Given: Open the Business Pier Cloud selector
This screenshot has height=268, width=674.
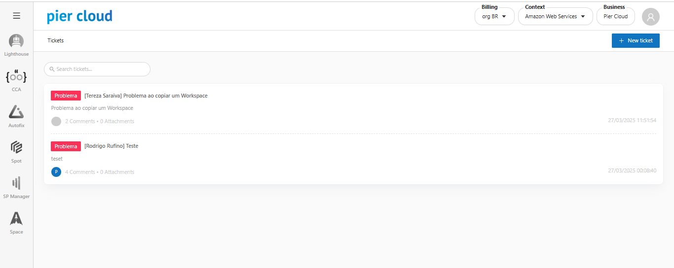Looking at the screenshot, I should point(615,16).
